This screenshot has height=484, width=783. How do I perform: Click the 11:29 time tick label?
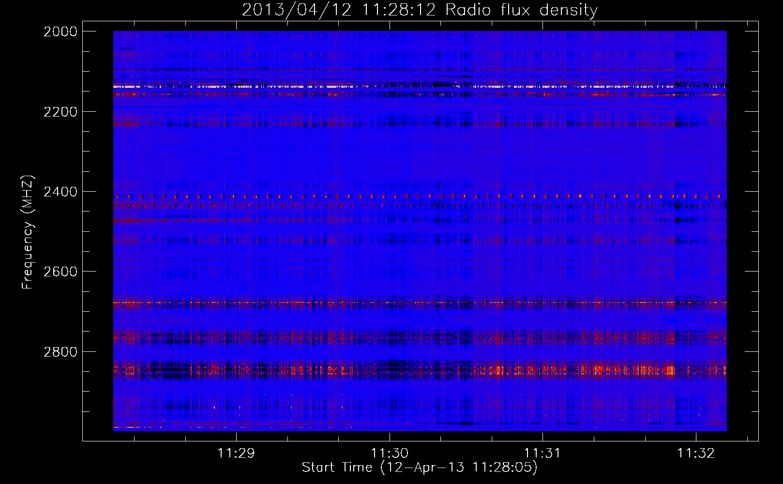(x=236, y=453)
